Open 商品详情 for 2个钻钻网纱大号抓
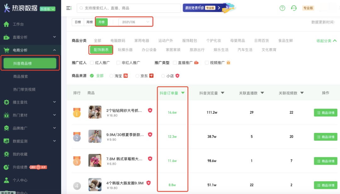 click(326, 113)
